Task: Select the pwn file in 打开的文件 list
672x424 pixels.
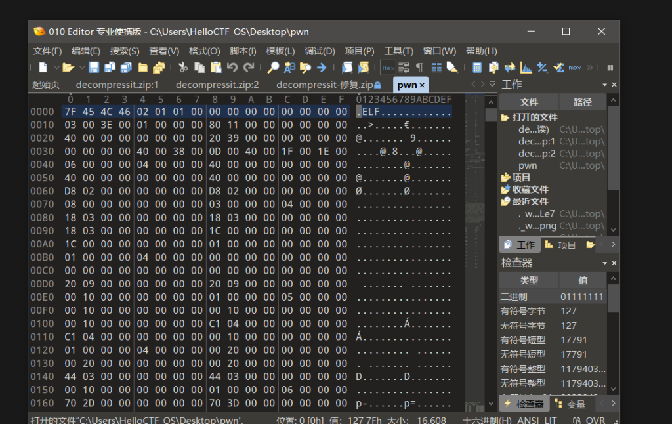Action: (528, 165)
